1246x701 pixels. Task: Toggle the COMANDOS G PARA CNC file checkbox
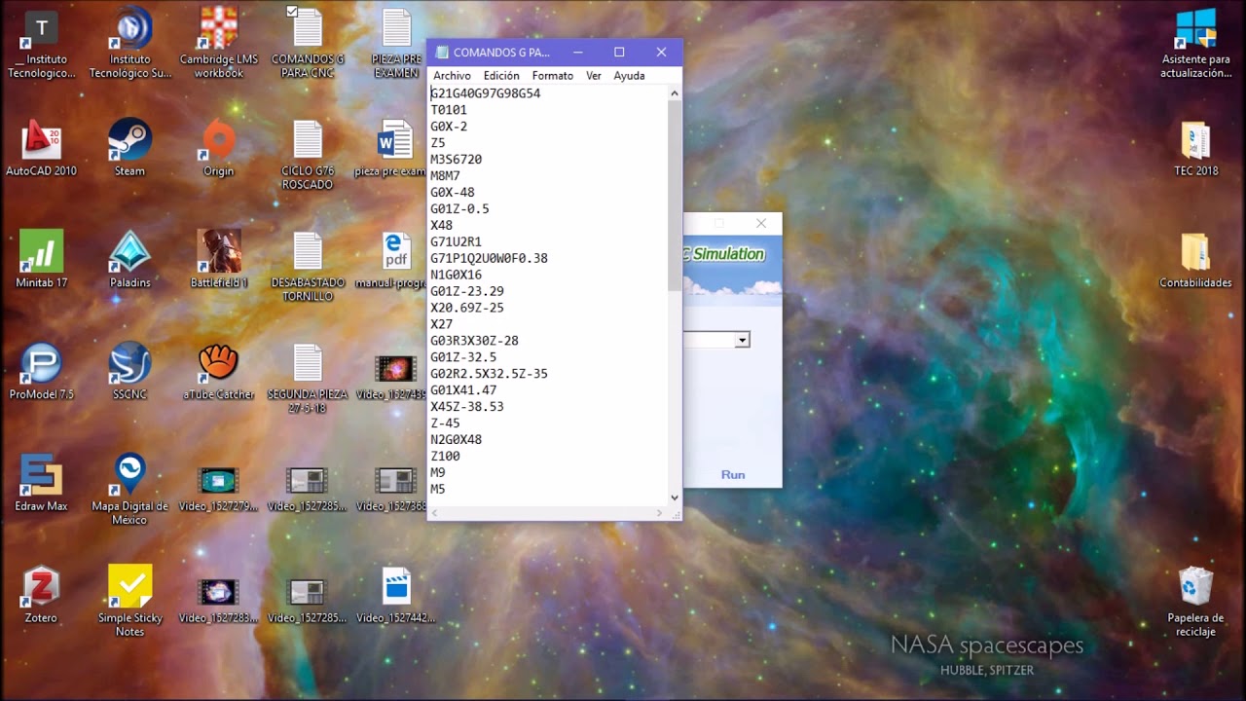tap(292, 12)
